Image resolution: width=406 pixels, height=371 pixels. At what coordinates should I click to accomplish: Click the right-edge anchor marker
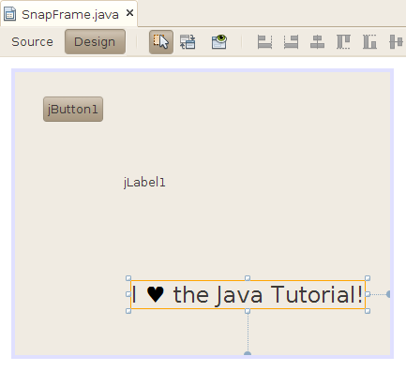(388, 294)
